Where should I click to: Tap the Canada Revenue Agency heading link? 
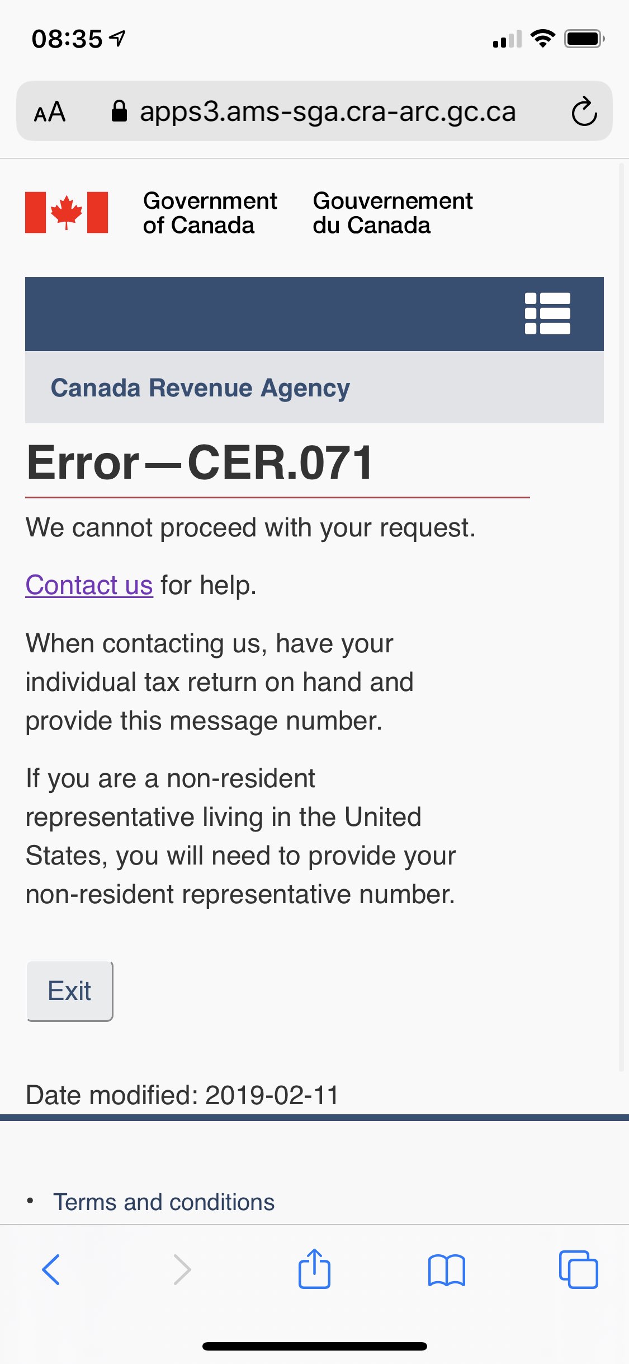pyautogui.click(x=200, y=388)
